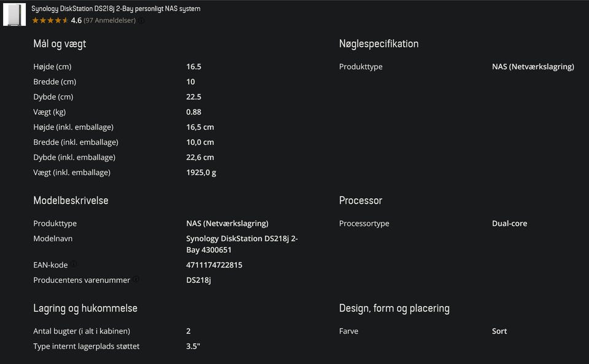Click the Sort colour value
The width and height of the screenshot is (589, 364).
tap(499, 331)
